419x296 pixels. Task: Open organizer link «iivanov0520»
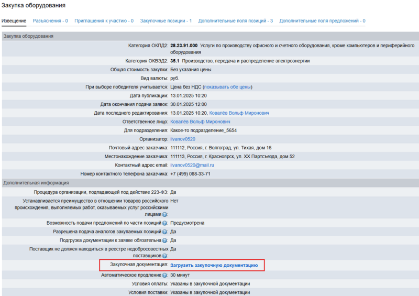(183, 139)
